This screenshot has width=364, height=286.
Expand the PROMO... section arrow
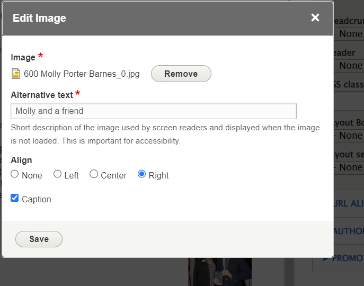pyautogui.click(x=326, y=258)
